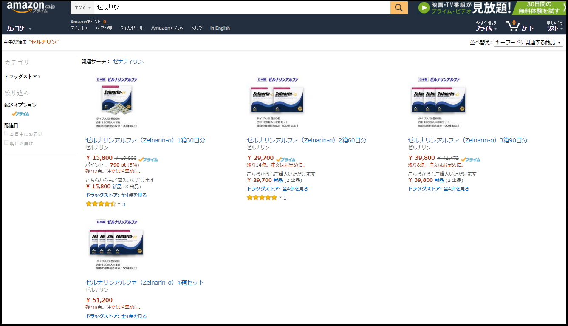Open the sort order 並べ替え dropdown

(x=528, y=43)
